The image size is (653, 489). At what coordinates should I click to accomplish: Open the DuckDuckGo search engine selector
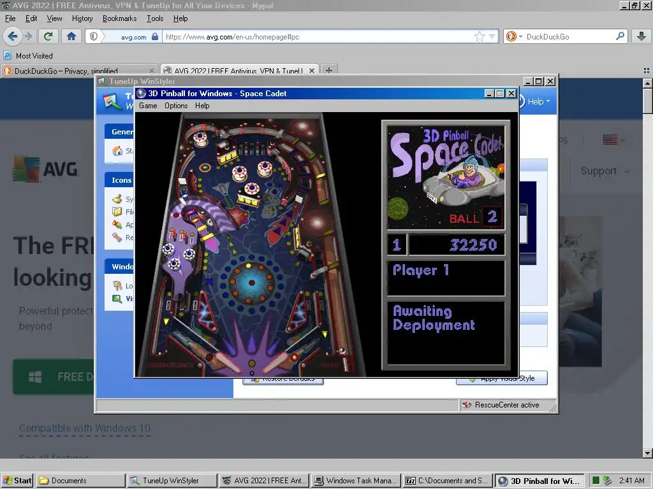click(x=514, y=36)
